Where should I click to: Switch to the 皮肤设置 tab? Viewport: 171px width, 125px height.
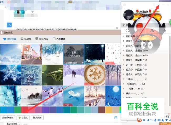pos(9,39)
